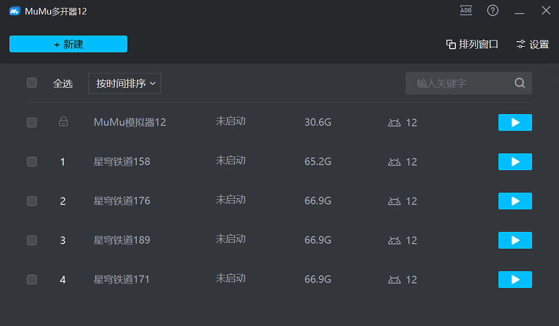
Task: Launch the 星穹铁道176 emulator
Action: pos(515,201)
